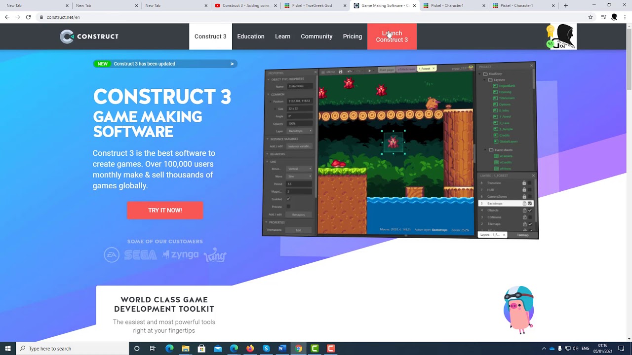Image resolution: width=632 pixels, height=355 pixels.
Task: Open the media control icon in Chrome toolbar
Action: coord(603,17)
